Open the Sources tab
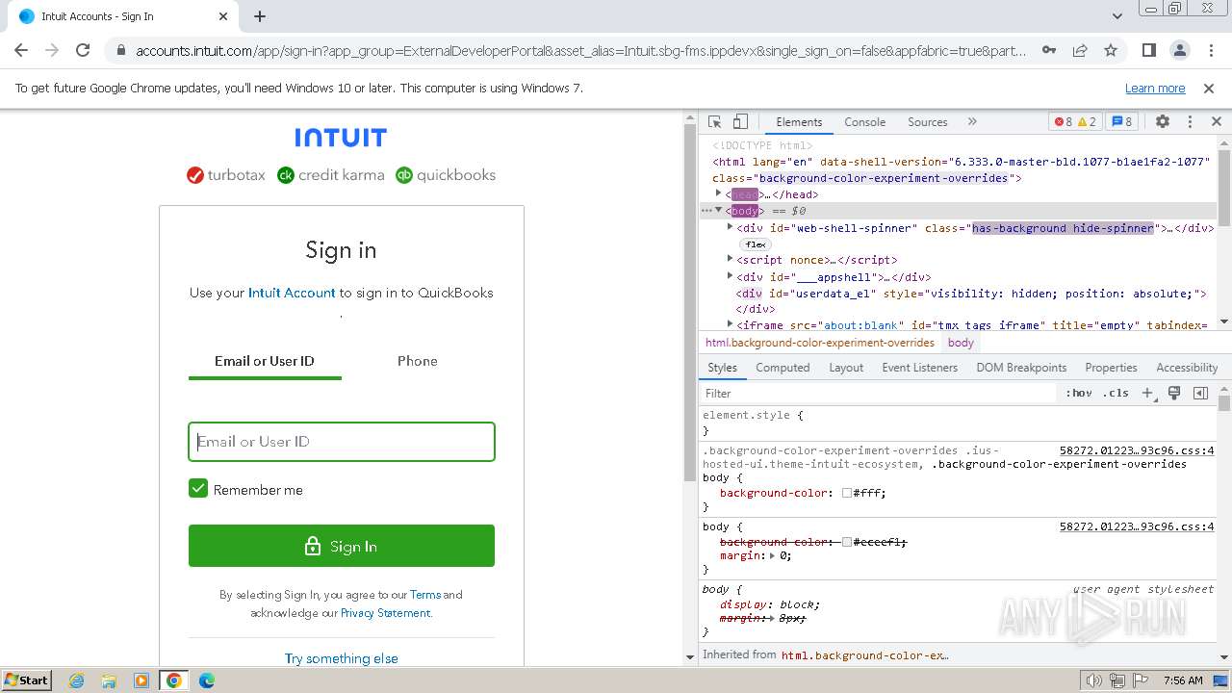The height and width of the screenshot is (693, 1232). tap(927, 121)
